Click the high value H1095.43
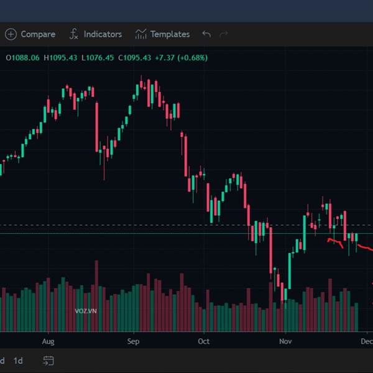Image resolution: width=373 pixels, height=373 pixels. pyautogui.click(x=60, y=58)
